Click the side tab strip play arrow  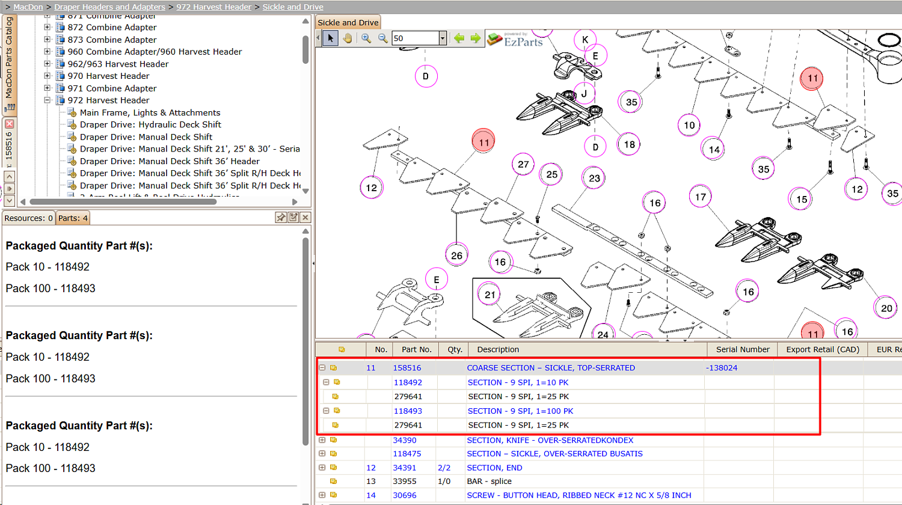(x=9, y=189)
